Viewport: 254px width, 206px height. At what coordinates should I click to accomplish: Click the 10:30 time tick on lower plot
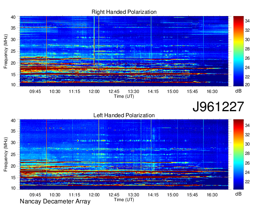pos(55,195)
